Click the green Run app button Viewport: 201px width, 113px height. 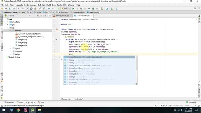[x=73, y=8]
